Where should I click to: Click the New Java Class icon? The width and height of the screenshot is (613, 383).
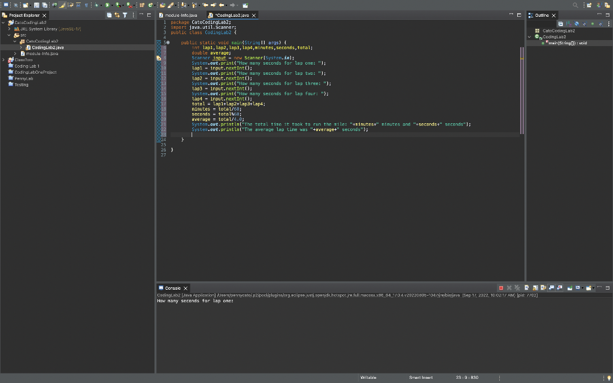coord(150,5)
